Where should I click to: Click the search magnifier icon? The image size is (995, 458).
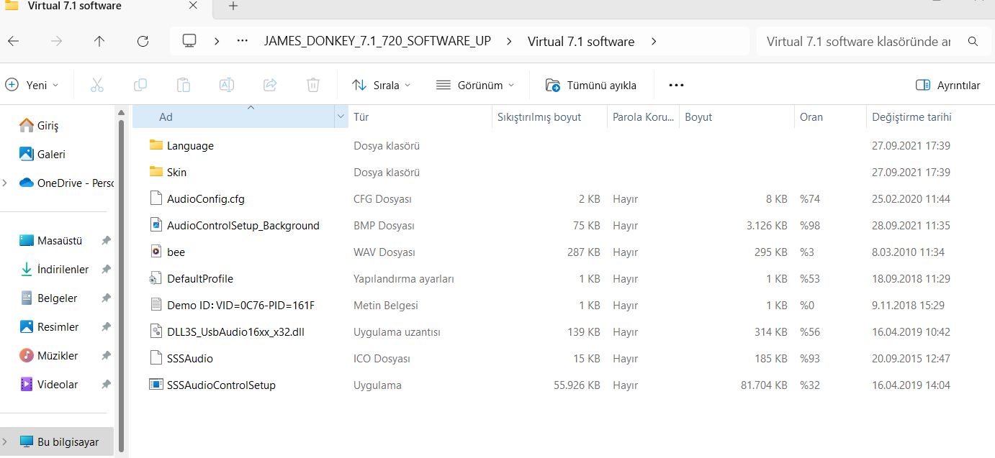[x=973, y=42]
